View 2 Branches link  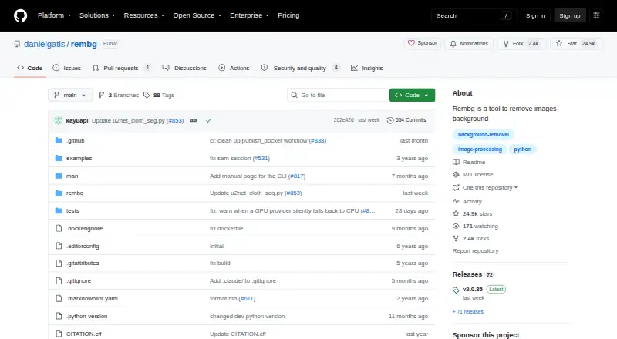pyautogui.click(x=119, y=96)
